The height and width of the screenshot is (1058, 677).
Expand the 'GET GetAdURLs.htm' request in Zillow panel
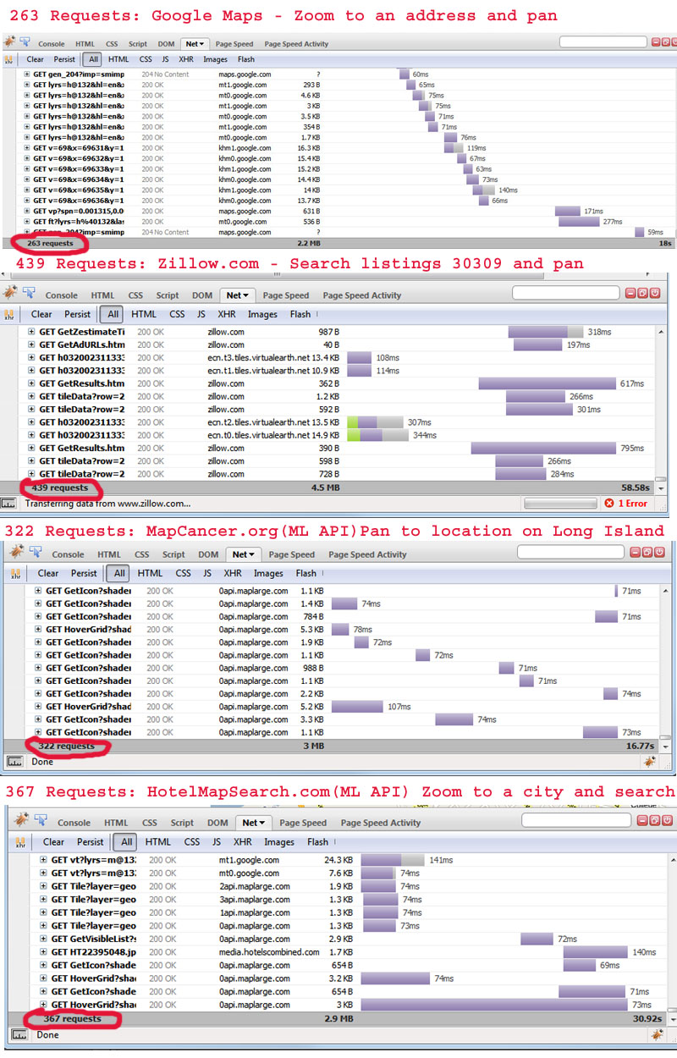tap(32, 344)
